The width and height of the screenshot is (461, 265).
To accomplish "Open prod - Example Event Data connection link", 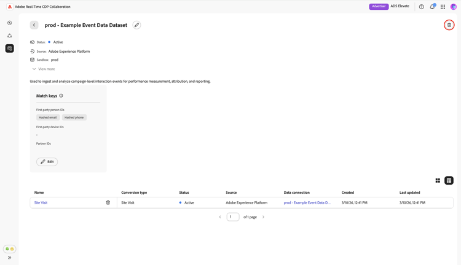I will click(307, 202).
